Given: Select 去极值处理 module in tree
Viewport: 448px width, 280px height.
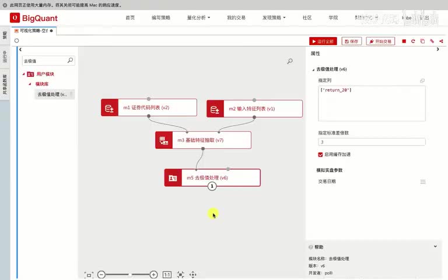Looking at the screenshot, I should click(x=54, y=94).
